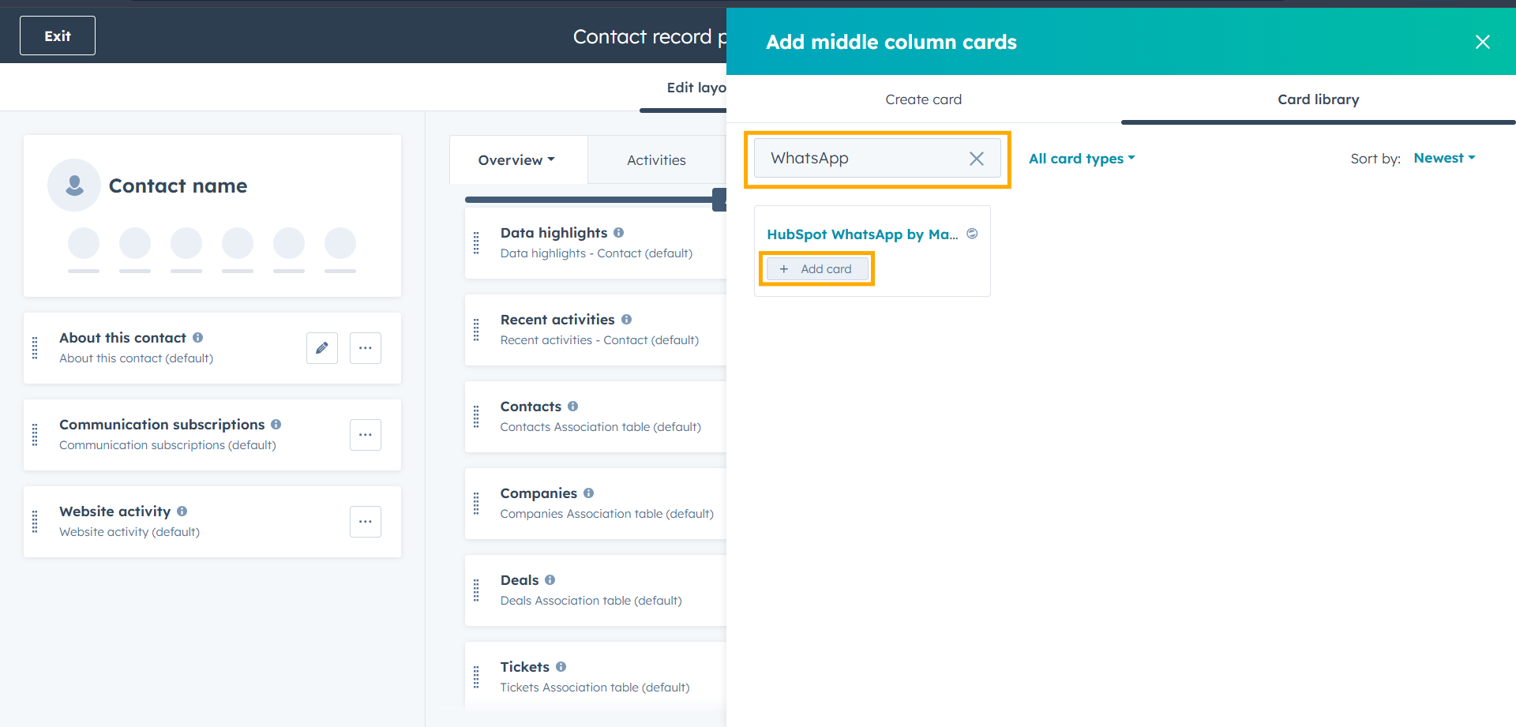Select the Activities tab
This screenshot has height=727, width=1516.
point(656,160)
